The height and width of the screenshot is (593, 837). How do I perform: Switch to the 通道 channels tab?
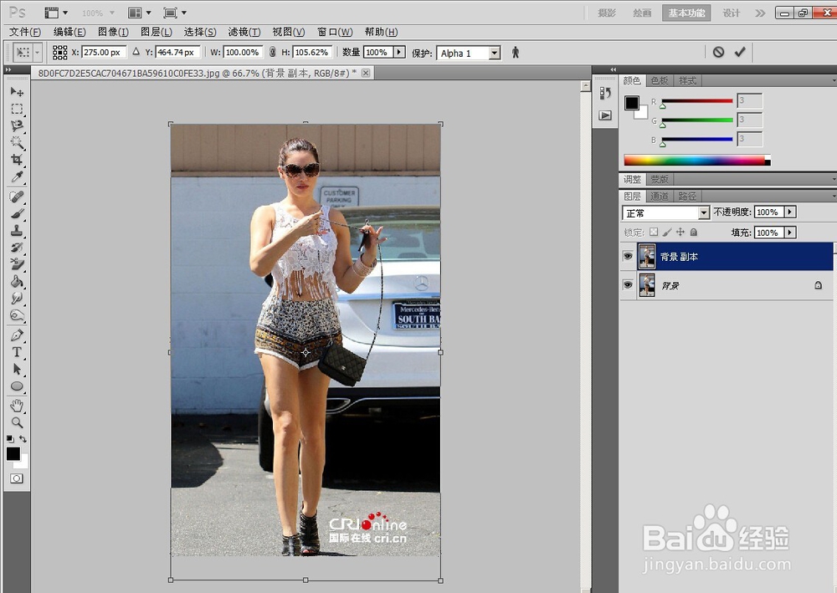coord(660,197)
